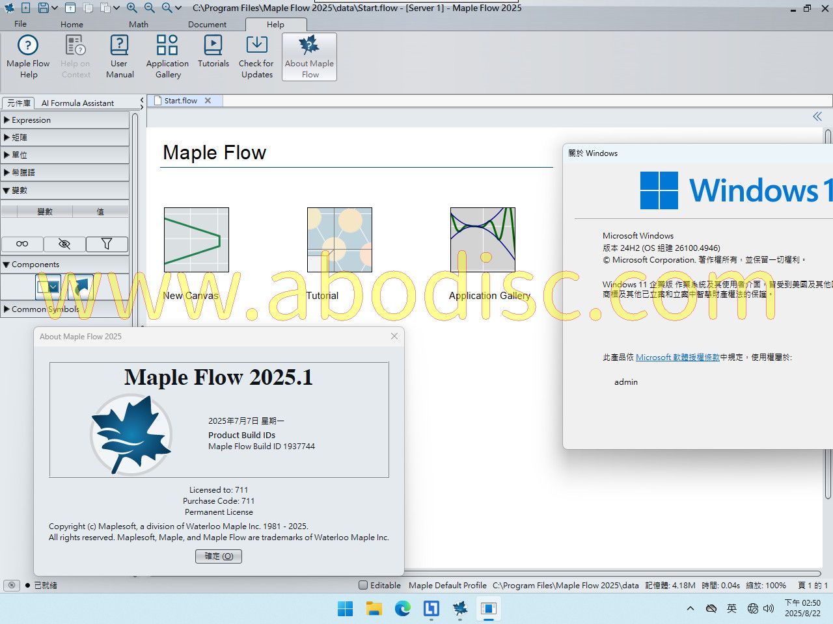Switch to the Math tab

[139, 24]
